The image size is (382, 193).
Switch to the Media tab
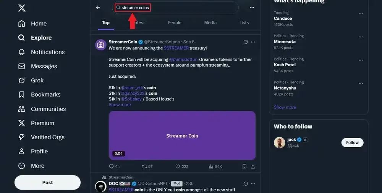pyautogui.click(x=210, y=22)
